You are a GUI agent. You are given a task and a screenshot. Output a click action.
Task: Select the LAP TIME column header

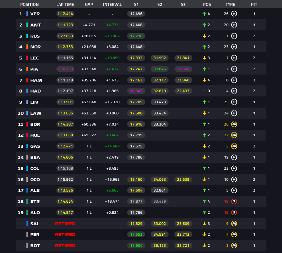pyautogui.click(x=65, y=5)
